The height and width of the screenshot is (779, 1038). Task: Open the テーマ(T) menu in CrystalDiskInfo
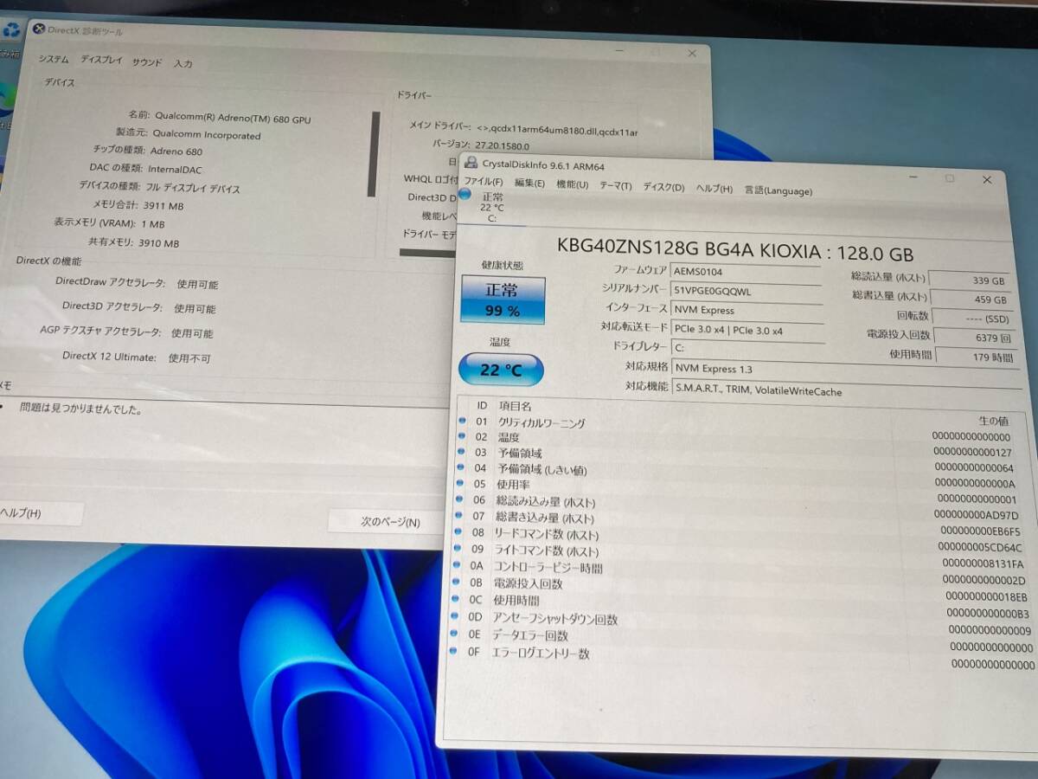[615, 186]
